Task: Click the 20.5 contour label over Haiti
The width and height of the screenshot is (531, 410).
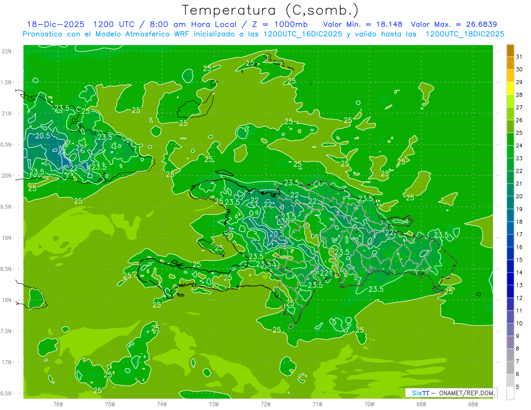Action: [276, 234]
